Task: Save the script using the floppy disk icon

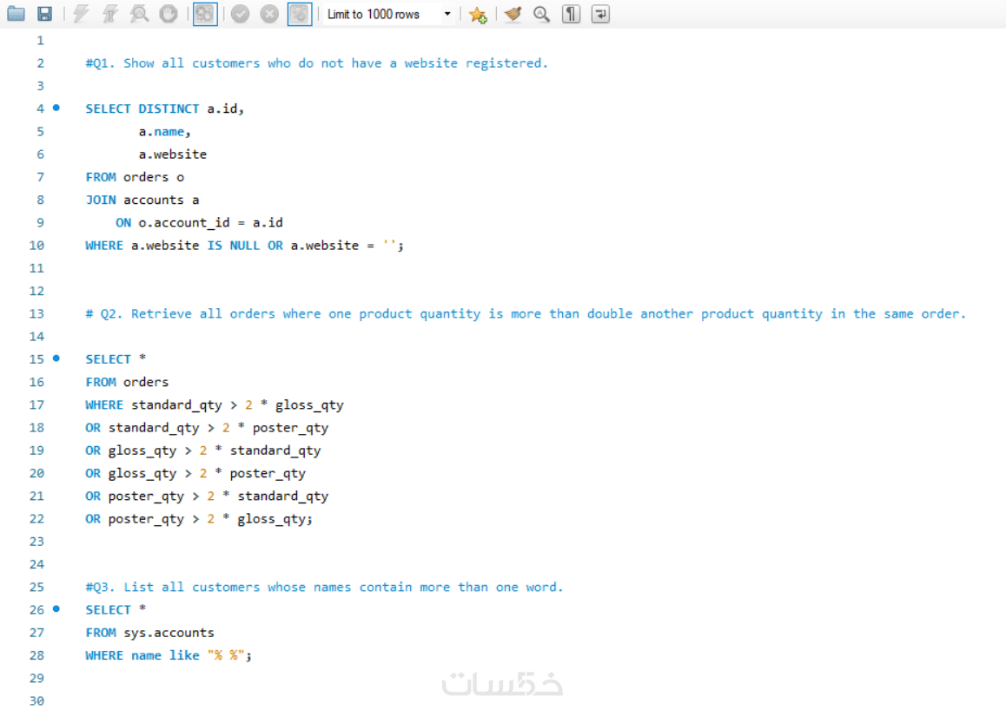Action: (44, 14)
